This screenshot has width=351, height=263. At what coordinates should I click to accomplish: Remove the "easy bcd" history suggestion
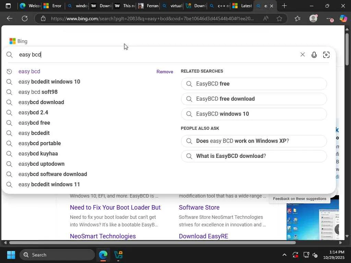pos(165,72)
